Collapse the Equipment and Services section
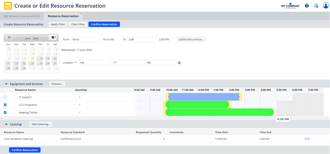The width and height of the screenshot is (330, 154). pyautogui.click(x=6, y=84)
